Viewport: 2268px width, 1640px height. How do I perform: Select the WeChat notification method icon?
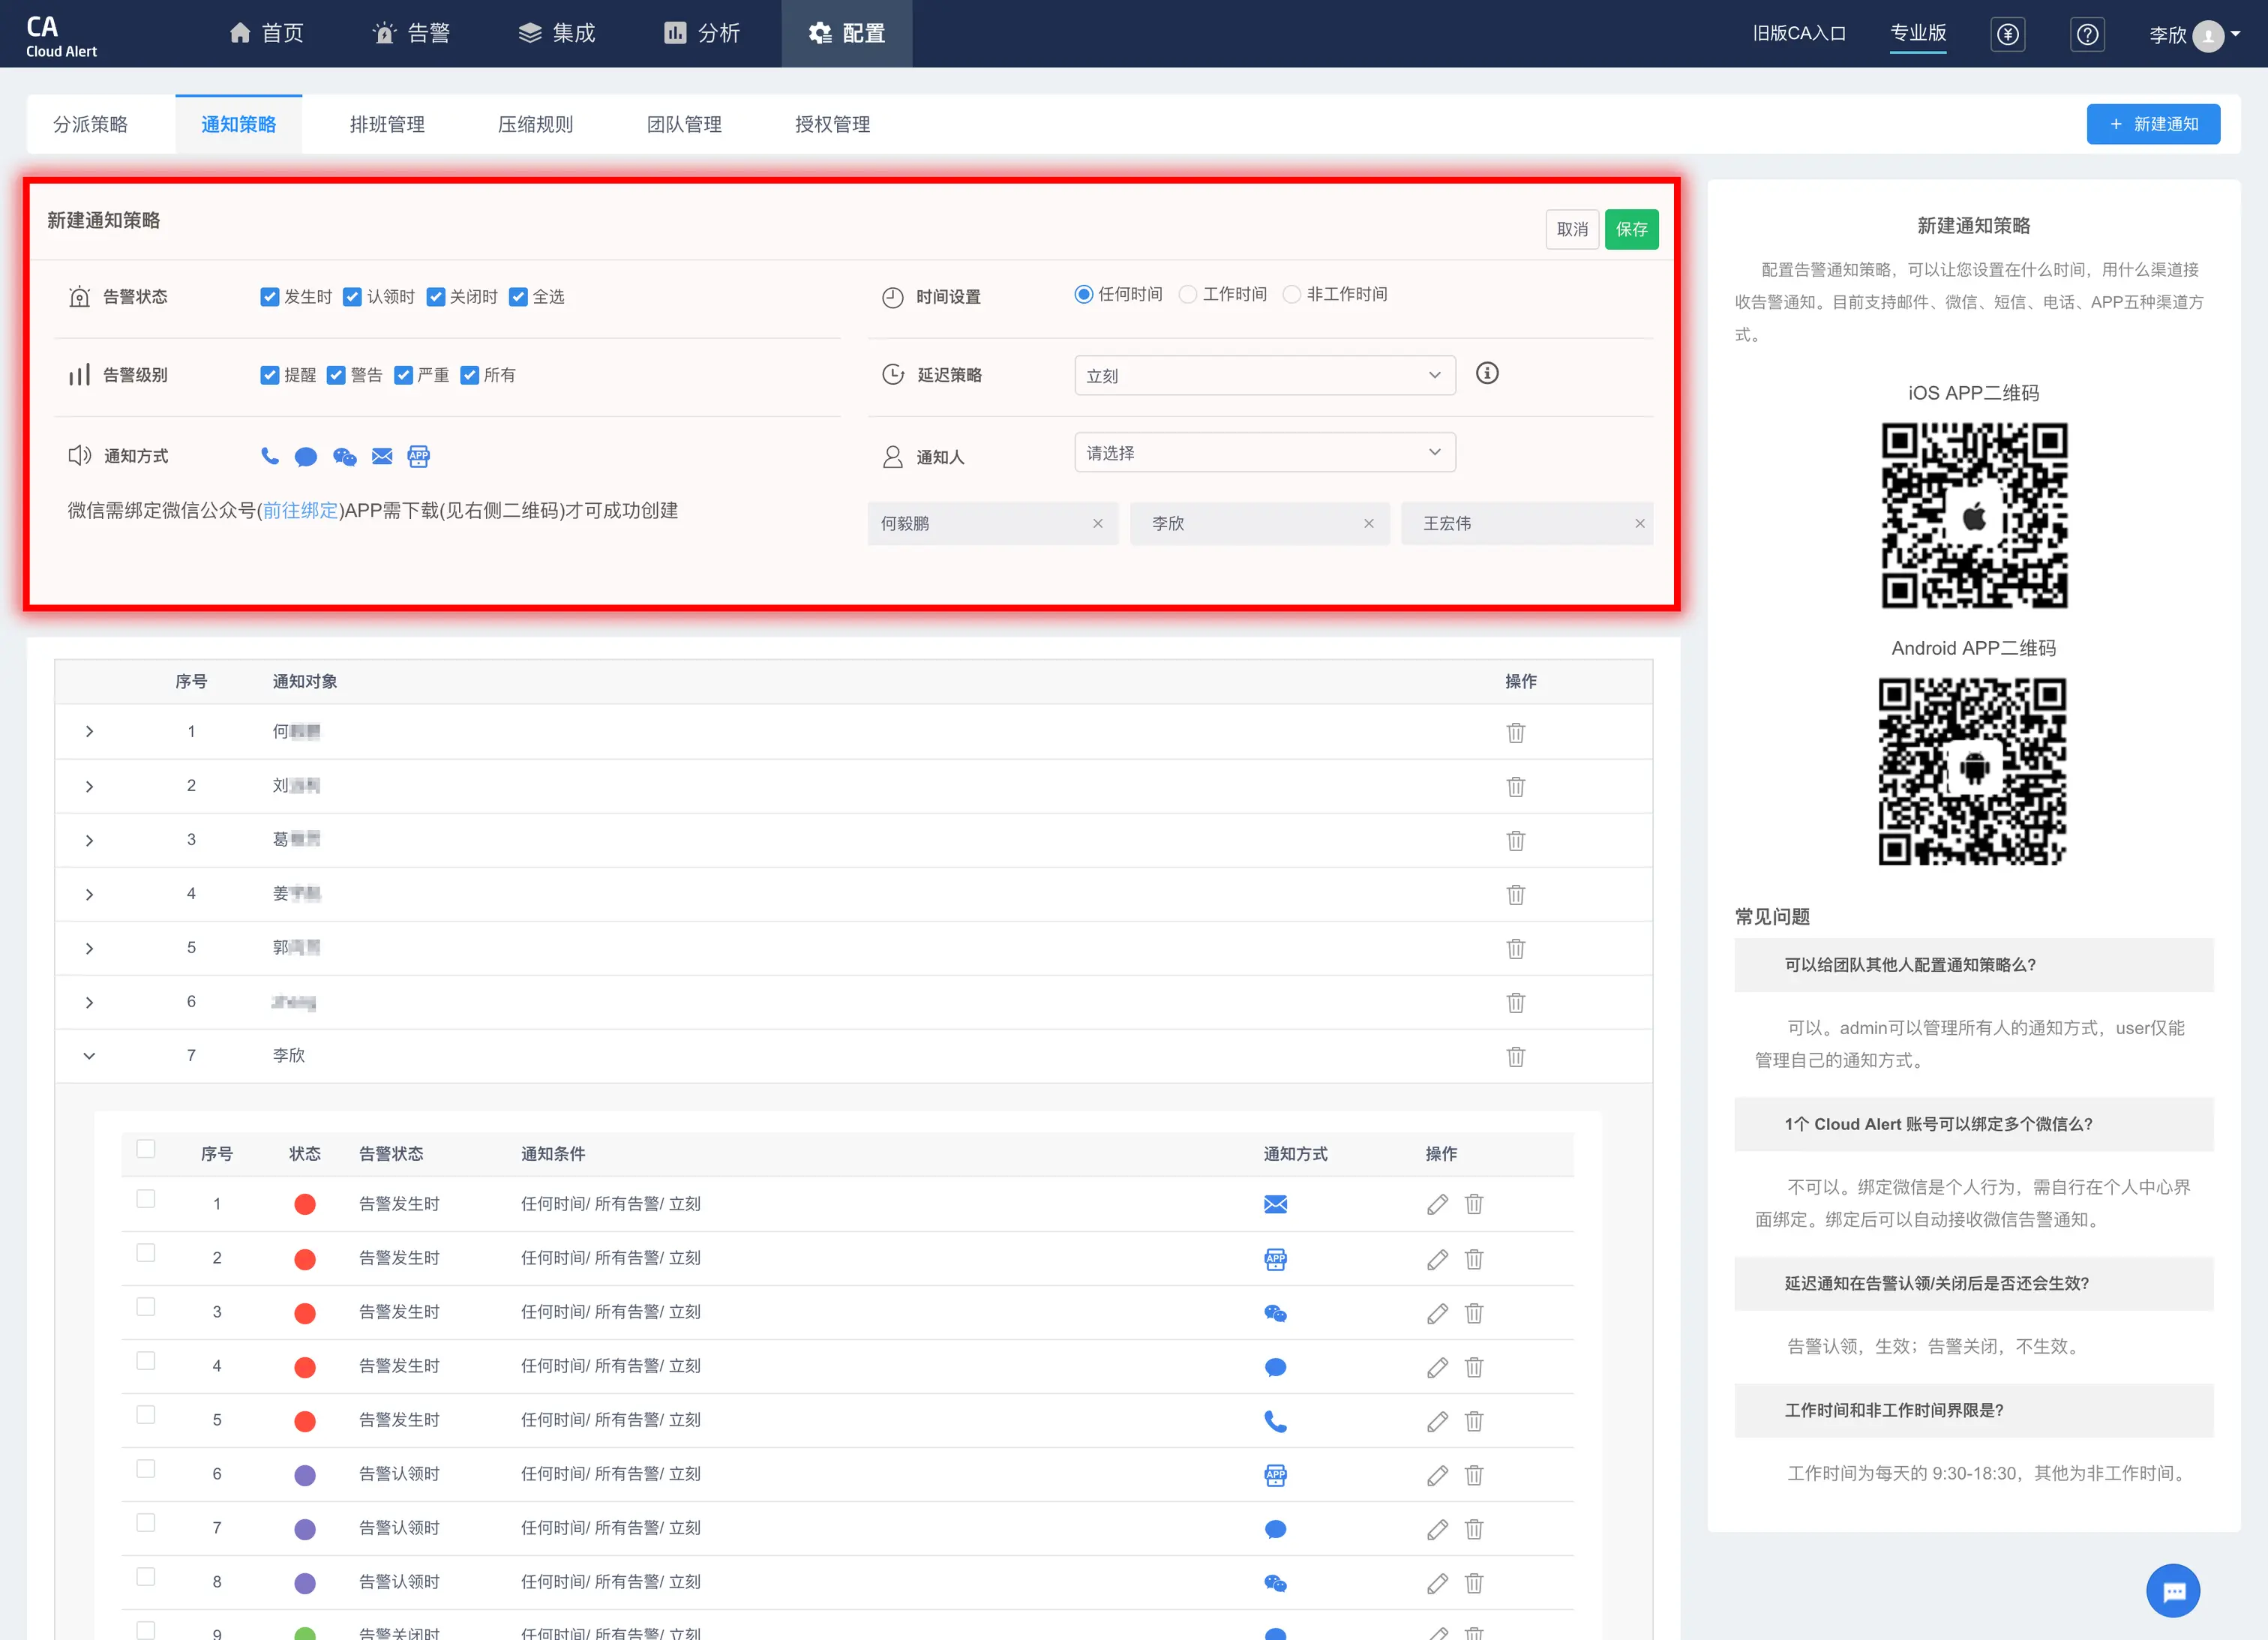click(344, 457)
